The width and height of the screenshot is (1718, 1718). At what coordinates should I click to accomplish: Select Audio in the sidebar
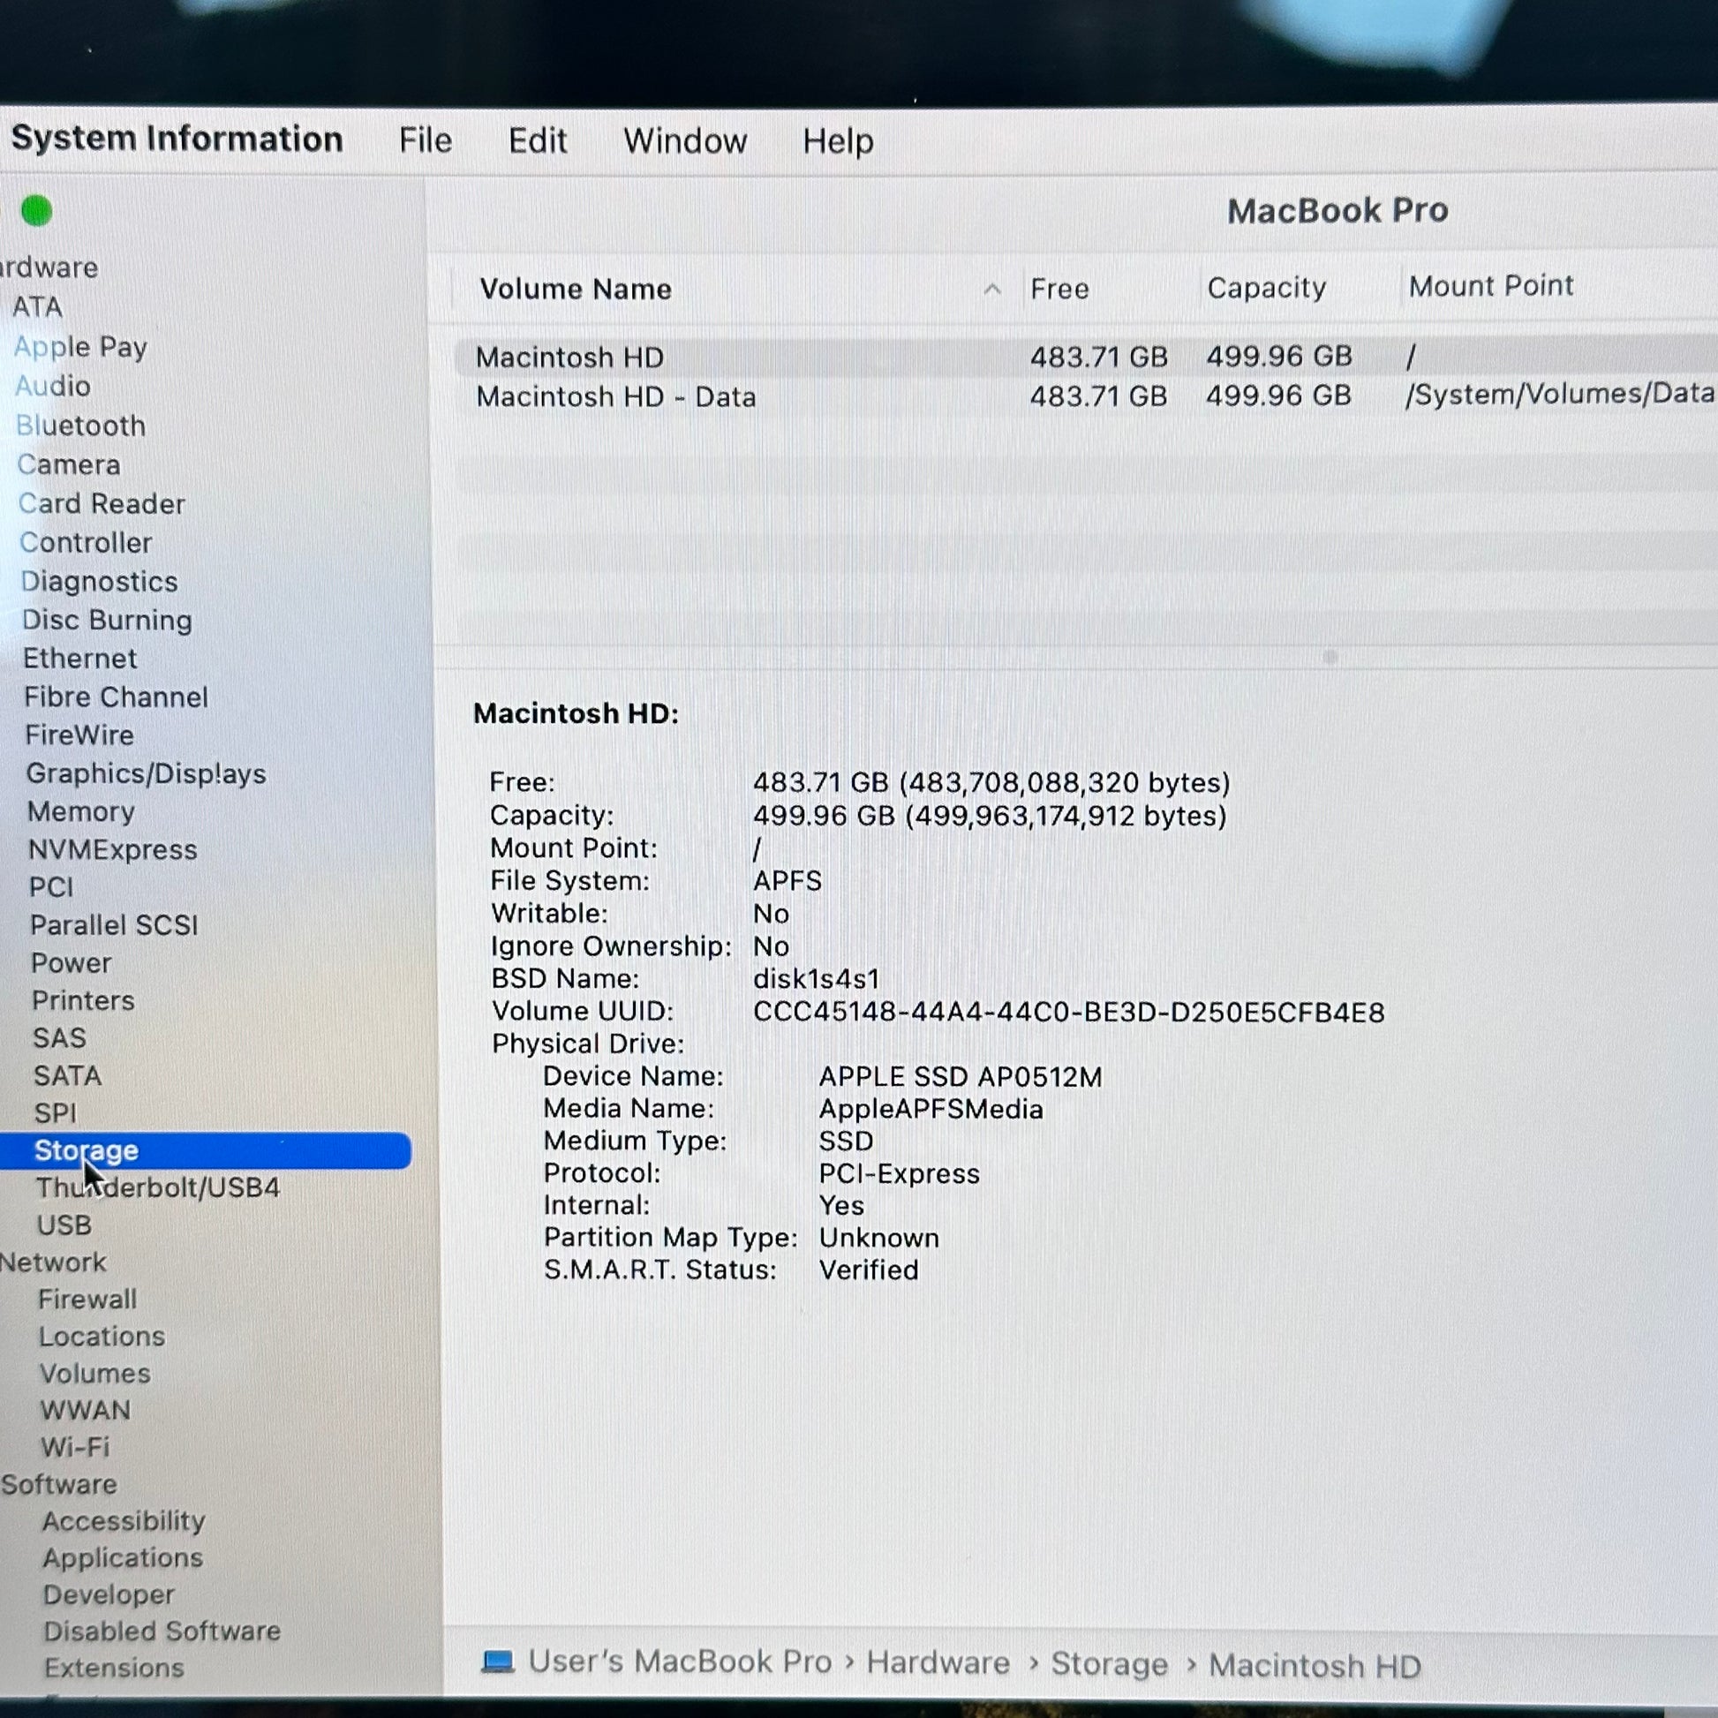[52, 386]
